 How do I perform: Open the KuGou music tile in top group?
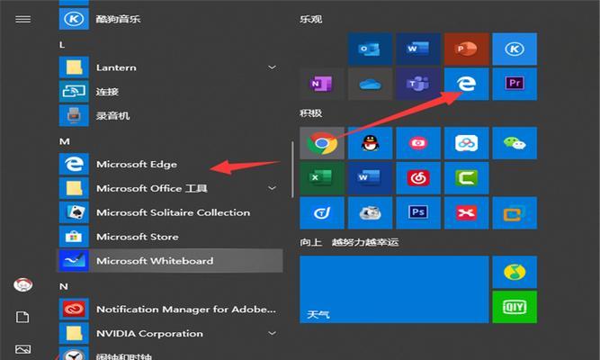(x=515, y=49)
